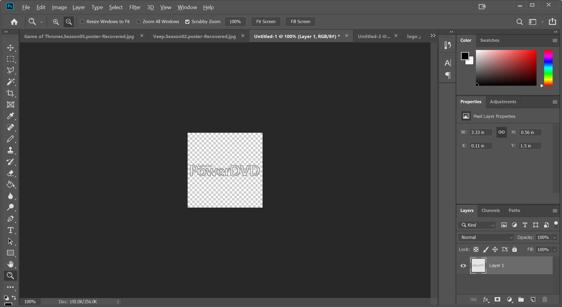Choose the Zoom Out mode icon

click(69, 22)
